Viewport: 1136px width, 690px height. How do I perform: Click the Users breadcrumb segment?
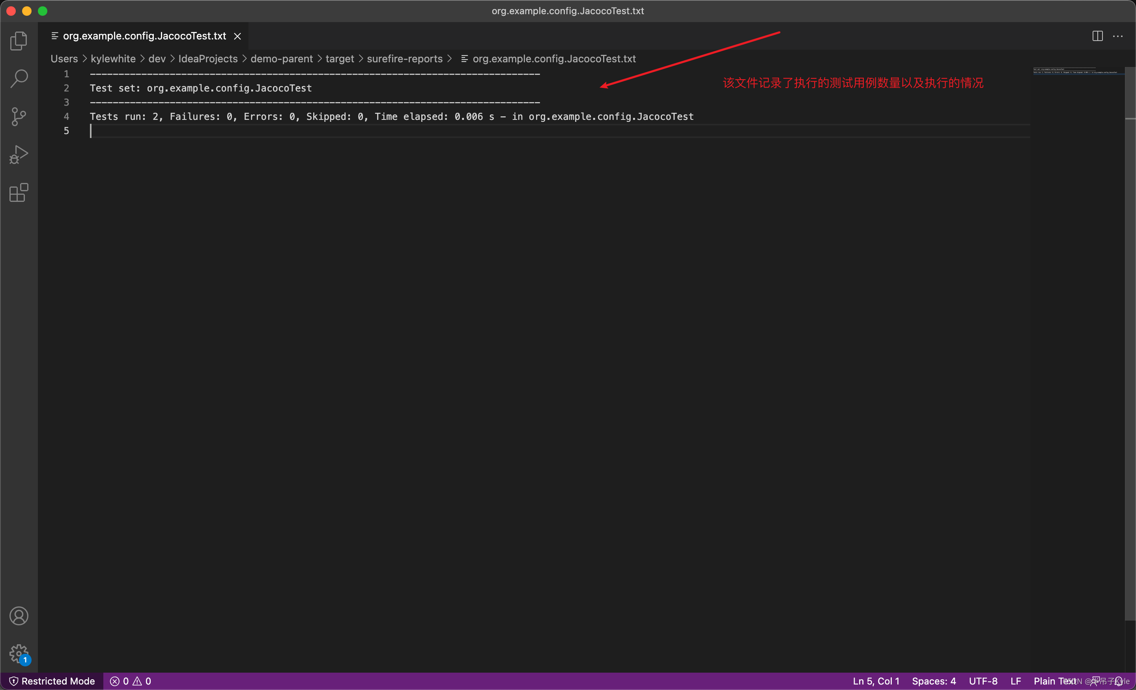pyautogui.click(x=64, y=58)
